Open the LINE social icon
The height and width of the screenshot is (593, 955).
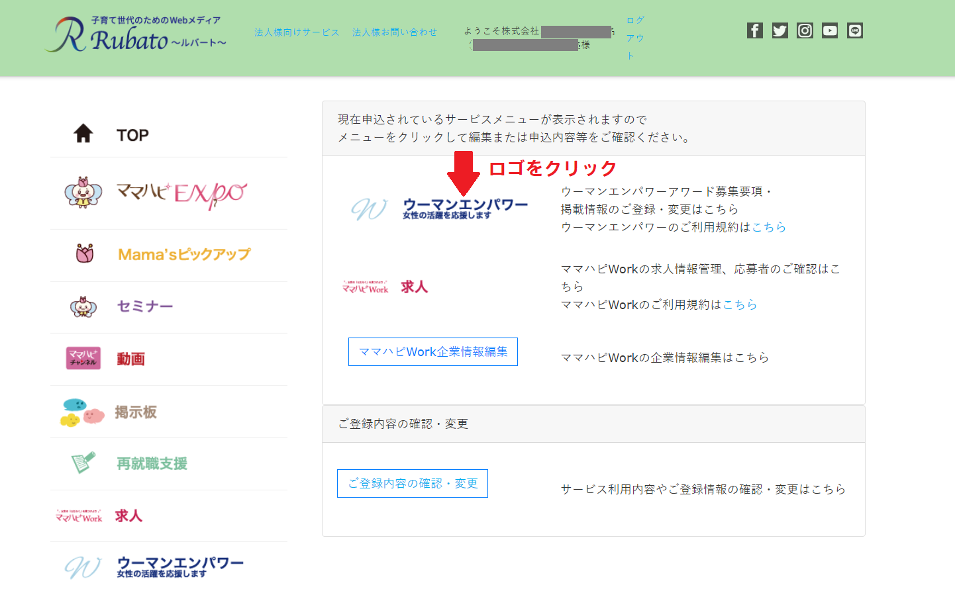pos(855,30)
